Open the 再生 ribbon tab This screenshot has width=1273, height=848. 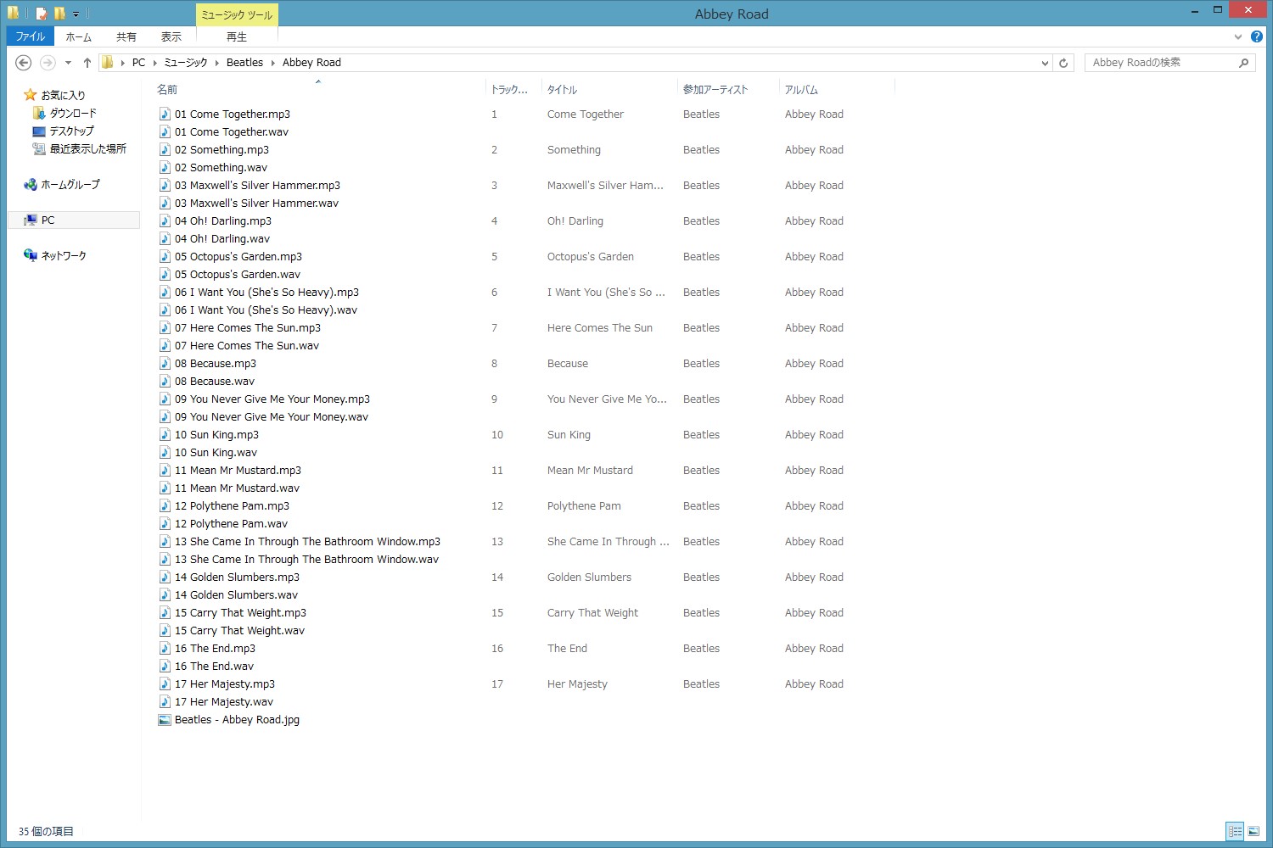tap(237, 36)
